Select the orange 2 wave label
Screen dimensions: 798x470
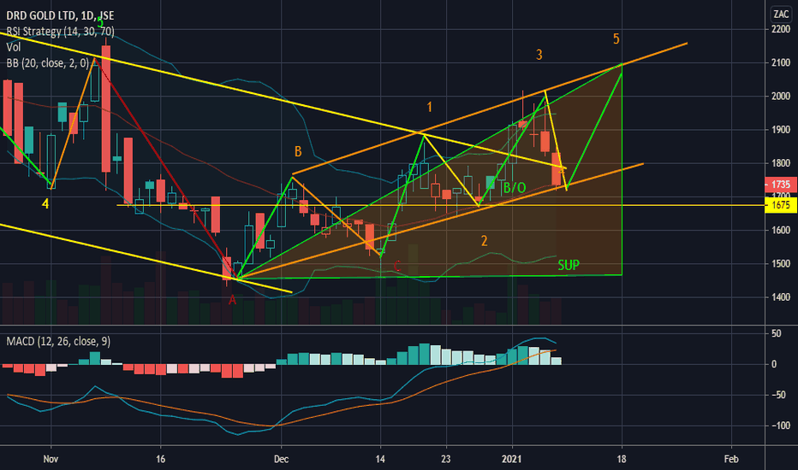pos(484,241)
